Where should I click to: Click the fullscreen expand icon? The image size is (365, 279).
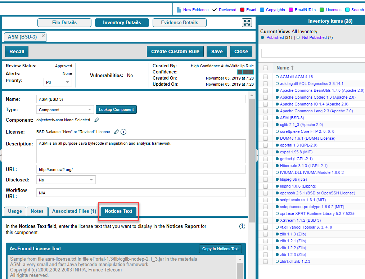coord(247,23)
